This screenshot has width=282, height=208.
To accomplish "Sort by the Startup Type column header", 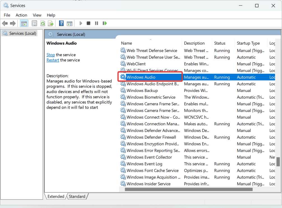I will 251,43.
